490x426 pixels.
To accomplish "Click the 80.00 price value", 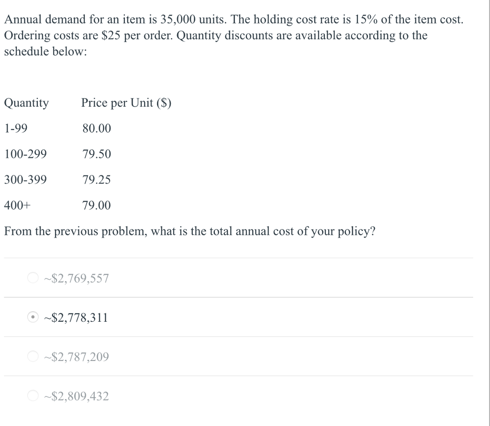I will pos(96,128).
